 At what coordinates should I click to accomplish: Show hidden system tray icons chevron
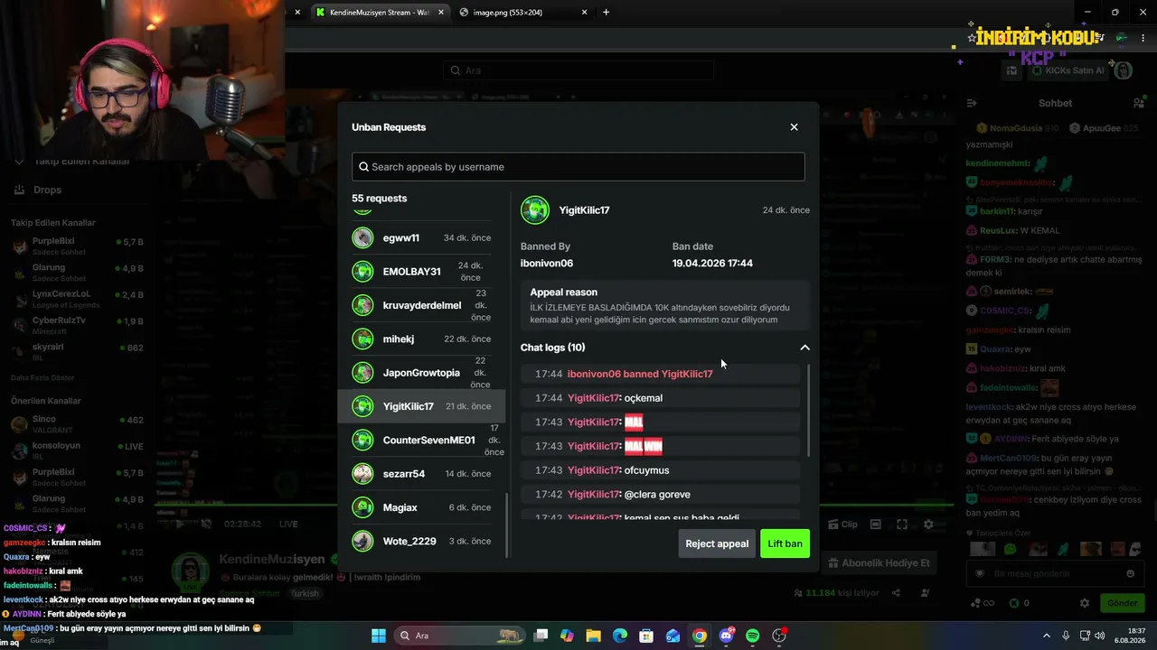(x=1047, y=636)
